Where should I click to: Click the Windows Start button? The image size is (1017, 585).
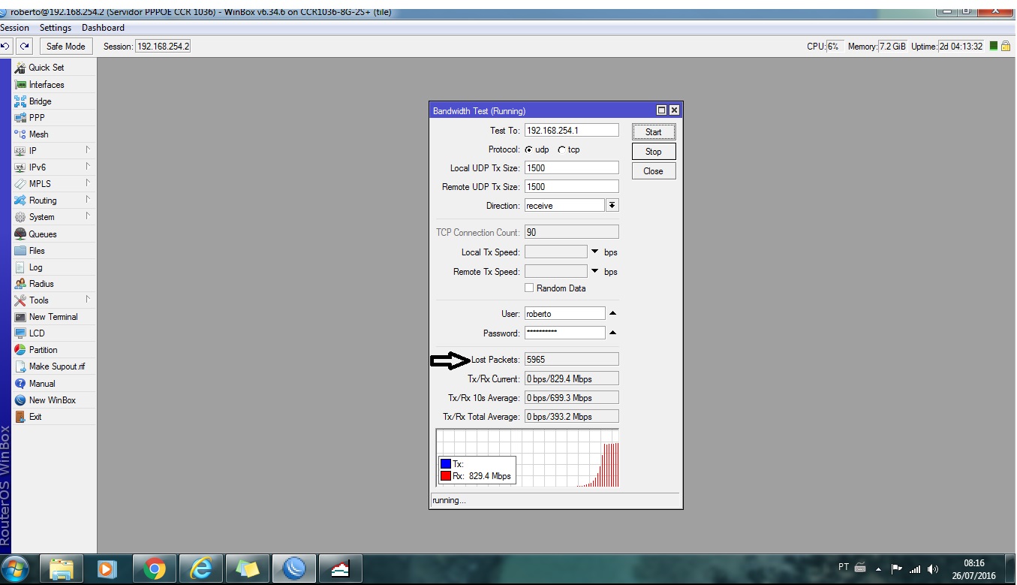coord(16,568)
